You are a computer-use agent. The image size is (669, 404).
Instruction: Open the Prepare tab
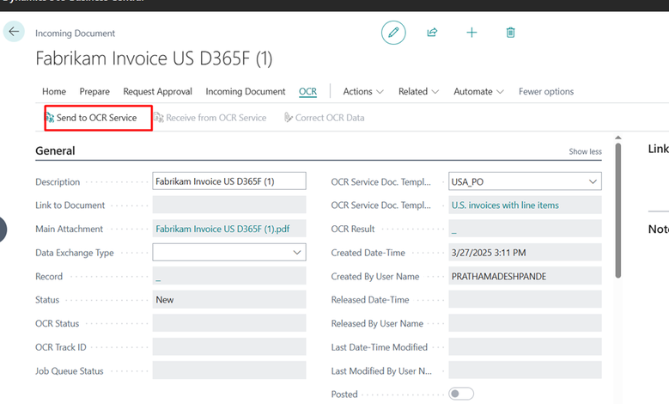(94, 91)
